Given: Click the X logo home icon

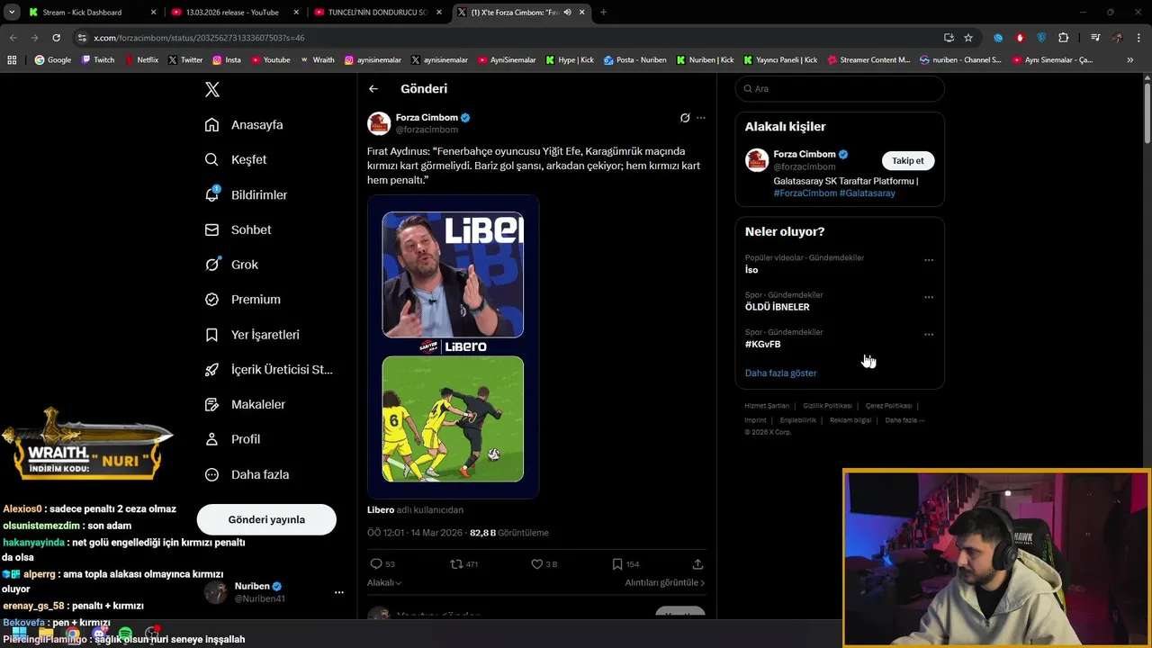Looking at the screenshot, I should click(212, 89).
